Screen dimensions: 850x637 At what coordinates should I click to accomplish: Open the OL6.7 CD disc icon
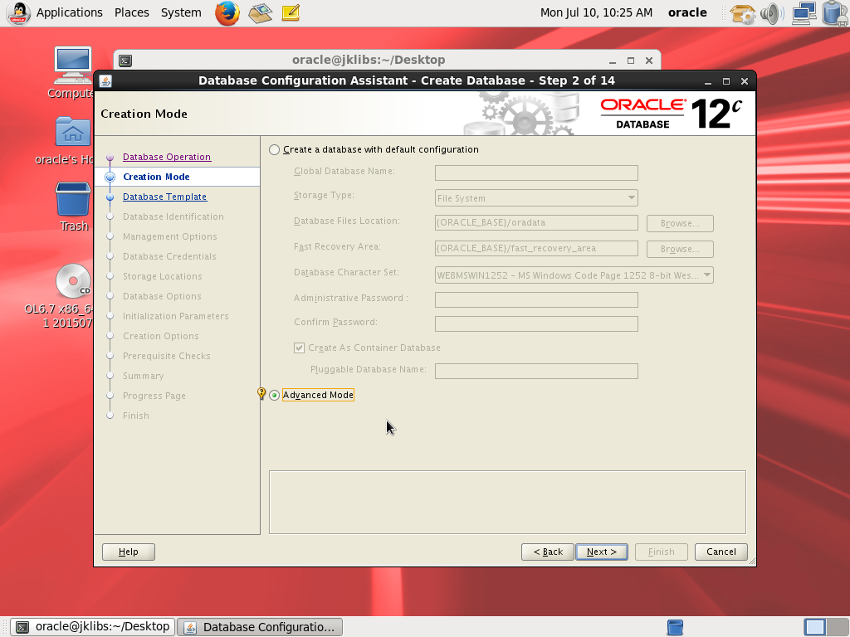point(73,282)
